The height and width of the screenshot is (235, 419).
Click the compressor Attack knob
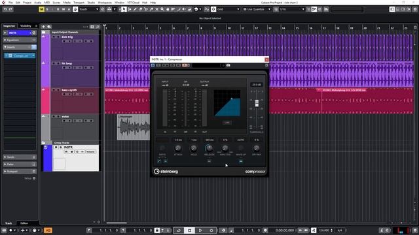(x=177, y=148)
